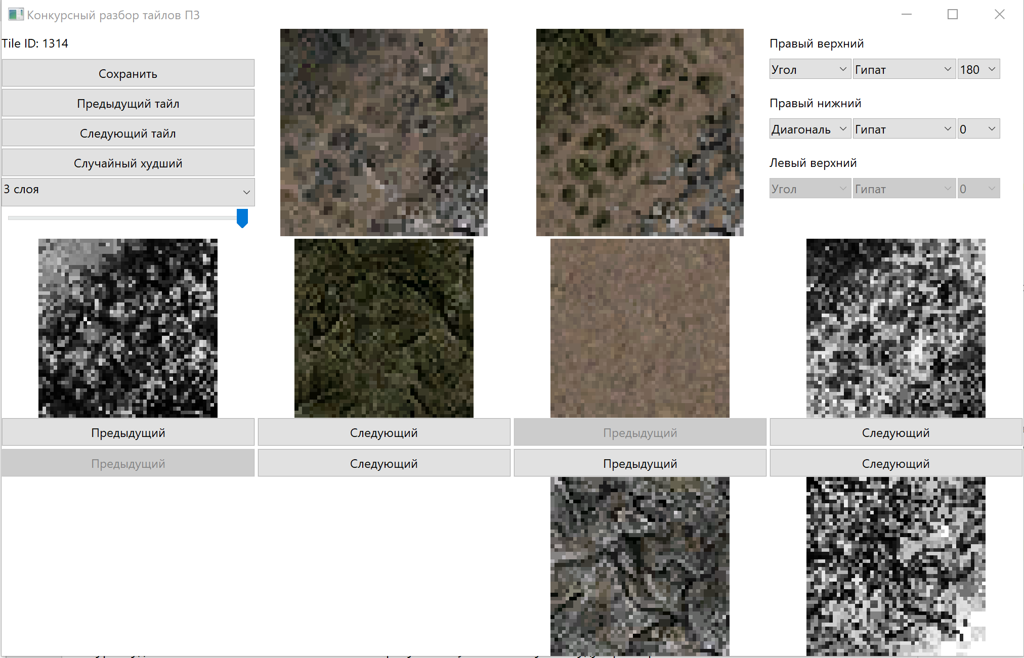Open the 180 rotation dropdown
Image resolution: width=1024 pixels, height=658 pixels.
coord(978,69)
